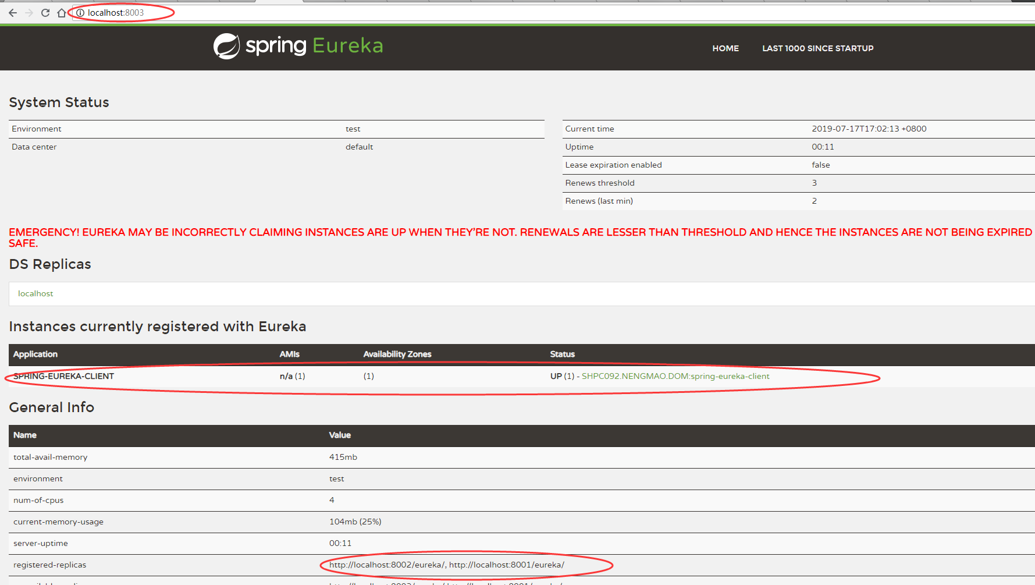Click 'Instances currently registered with Eureka' heading
The width and height of the screenshot is (1035, 585).
pos(157,327)
